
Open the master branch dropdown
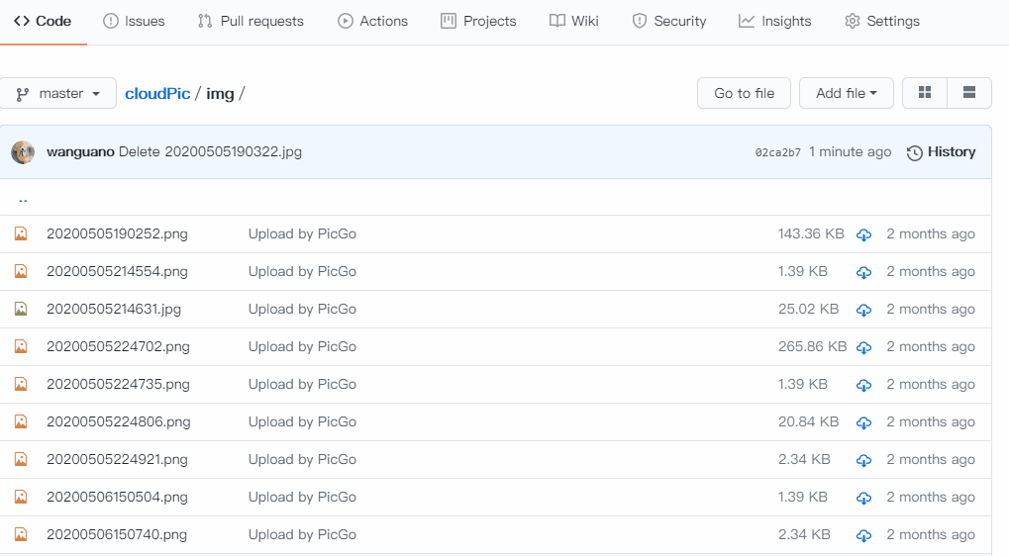(58, 94)
